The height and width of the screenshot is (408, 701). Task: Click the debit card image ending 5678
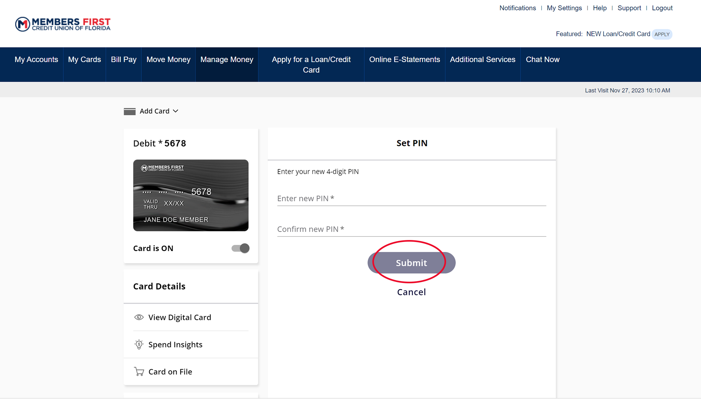tap(191, 195)
